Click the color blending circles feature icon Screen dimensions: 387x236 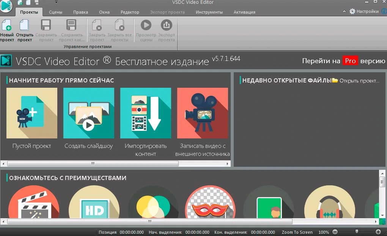click(x=153, y=202)
